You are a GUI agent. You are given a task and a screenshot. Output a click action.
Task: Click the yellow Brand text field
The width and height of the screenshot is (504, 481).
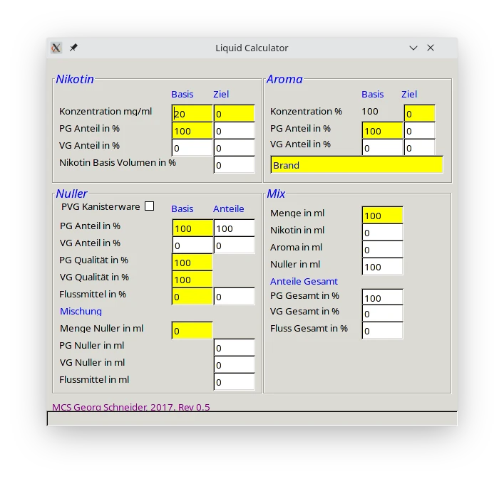pyautogui.click(x=356, y=165)
